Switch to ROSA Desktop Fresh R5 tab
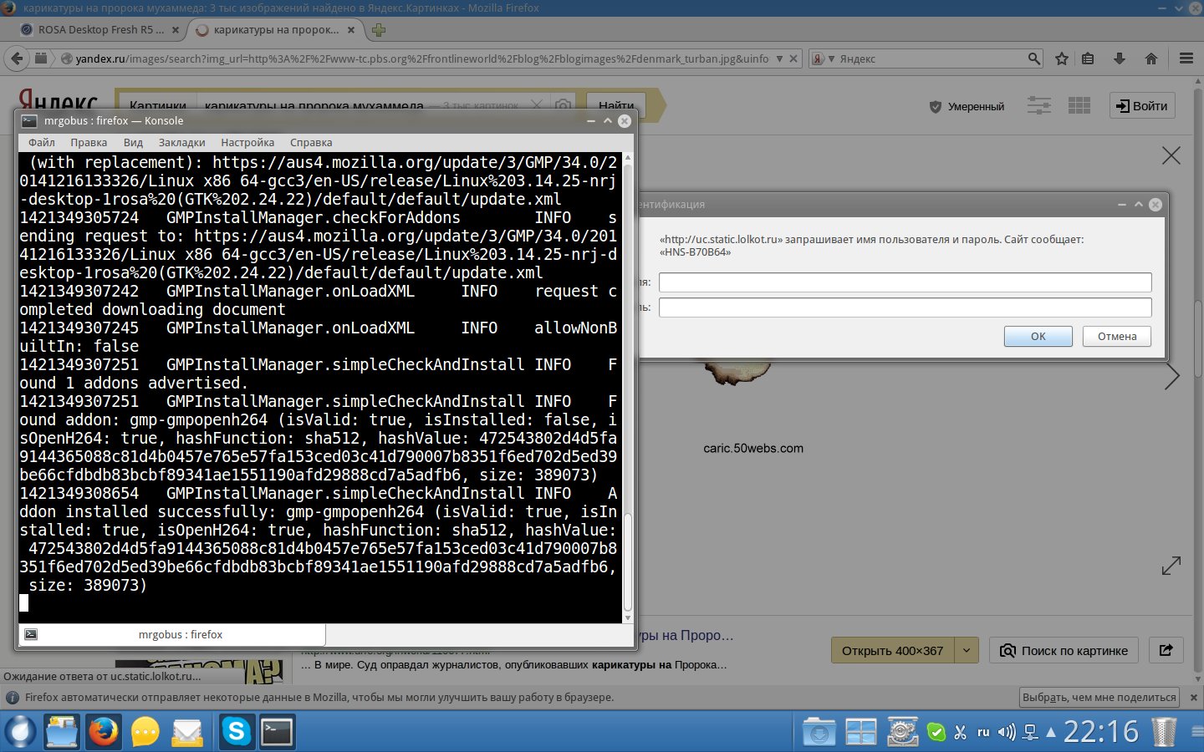The height and width of the screenshot is (752, 1204). pyautogui.click(x=99, y=30)
